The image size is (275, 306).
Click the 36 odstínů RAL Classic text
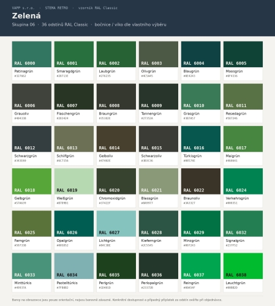pyautogui.click(x=65, y=24)
